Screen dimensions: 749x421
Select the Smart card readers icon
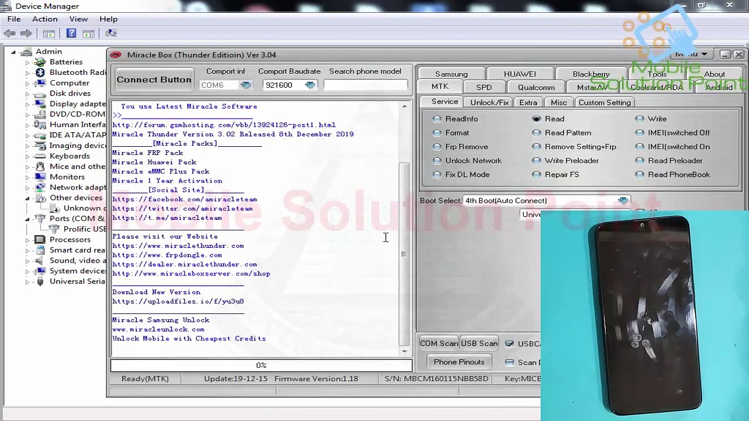[x=40, y=250]
